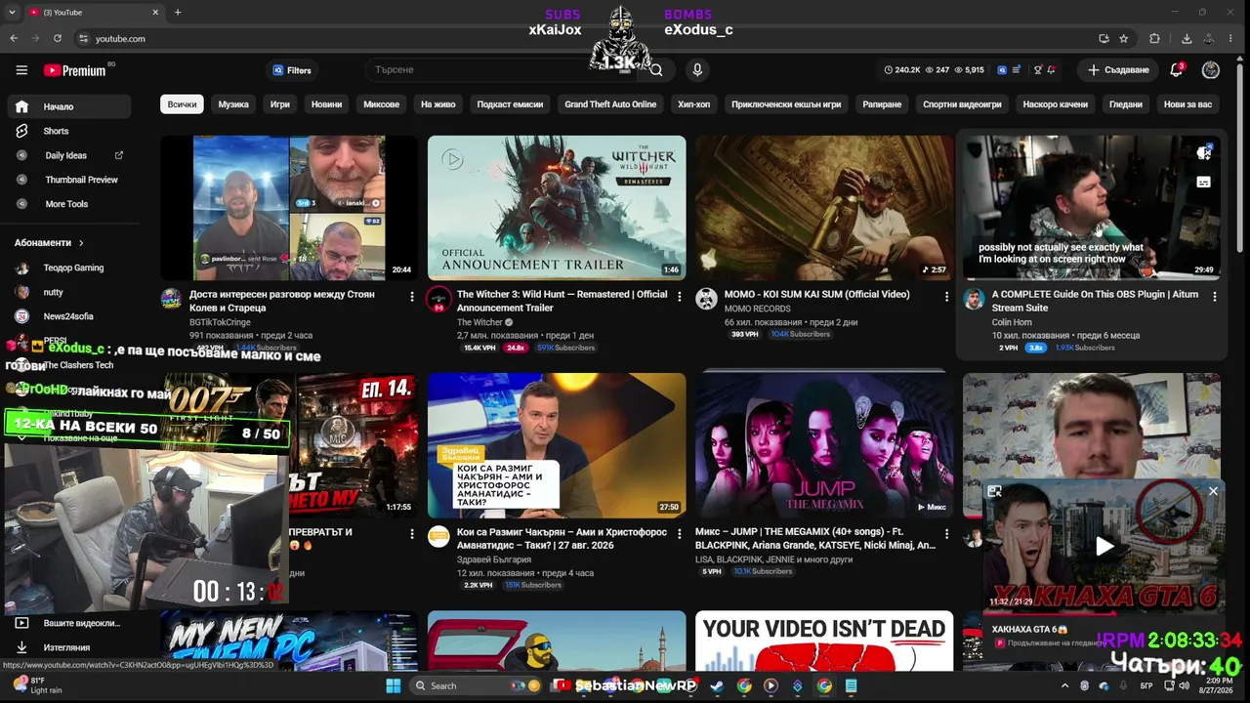The height and width of the screenshot is (703, 1250).
Task: Open Thumbnail Preview in the sidebar
Action: point(68,180)
